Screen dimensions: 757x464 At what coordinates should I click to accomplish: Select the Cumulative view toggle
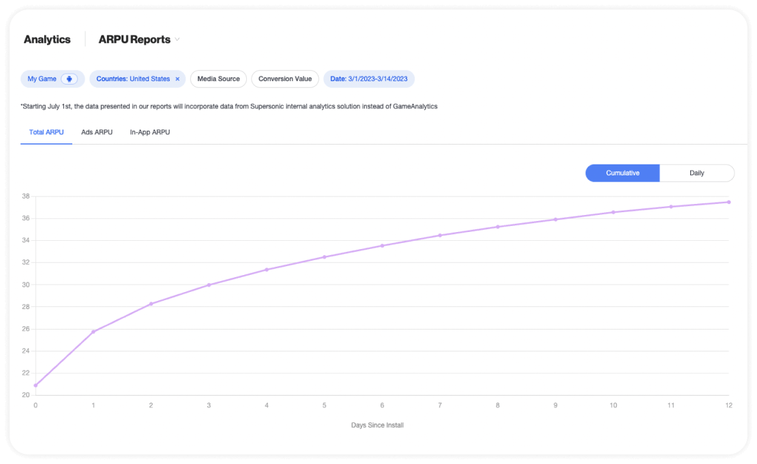(x=623, y=173)
